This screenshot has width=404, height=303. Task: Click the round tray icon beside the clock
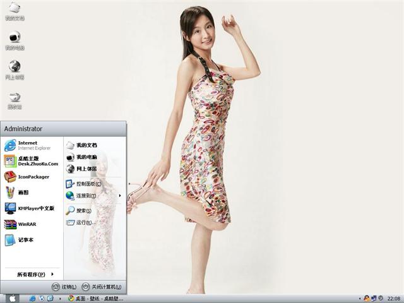(380, 299)
